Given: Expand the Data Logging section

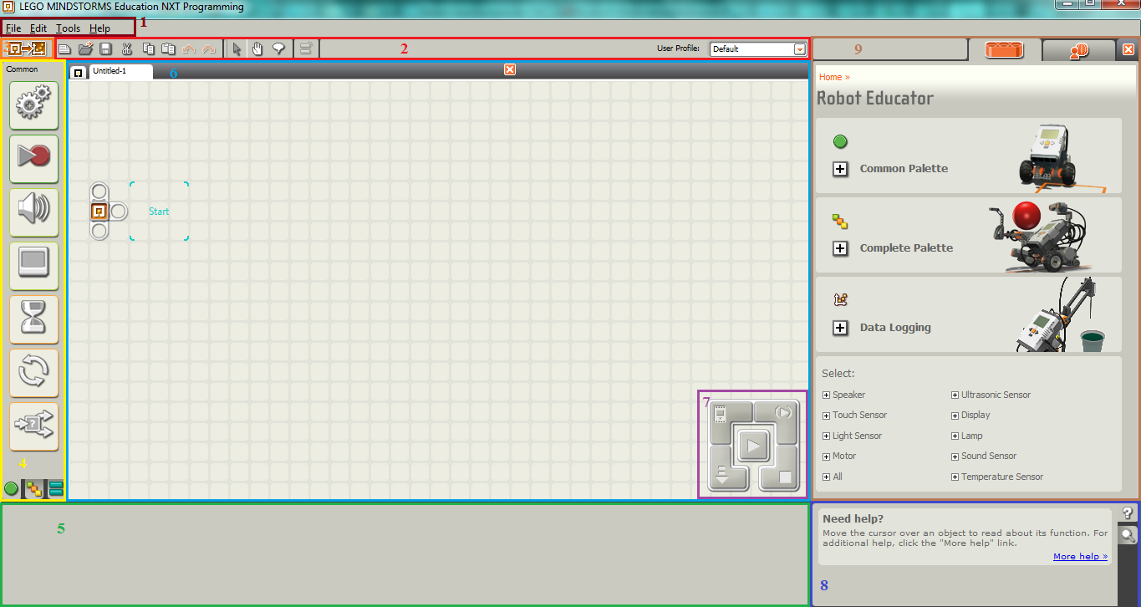Looking at the screenshot, I should point(841,328).
